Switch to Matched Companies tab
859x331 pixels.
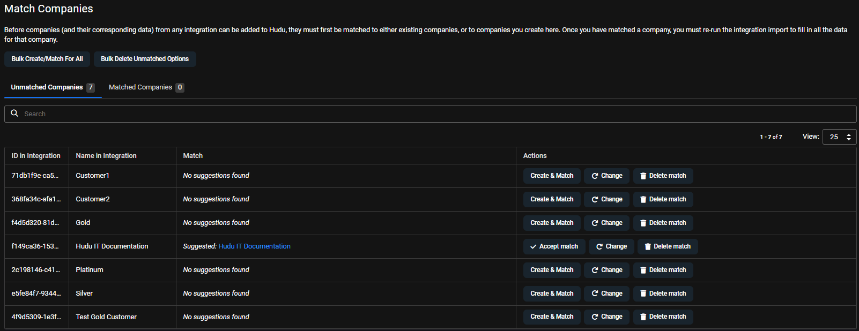[146, 87]
